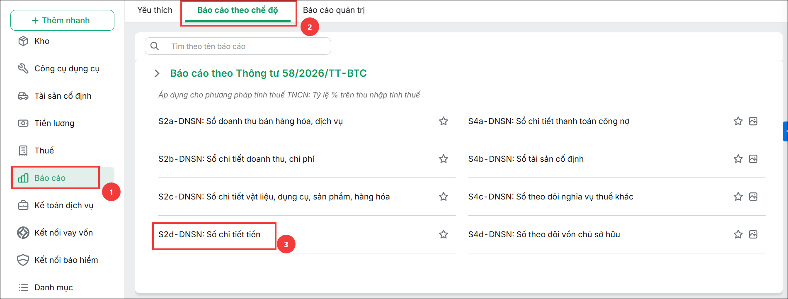
Task: Open S2c-DNSN Sổ chi tiết vật liệu report
Action: click(x=274, y=197)
